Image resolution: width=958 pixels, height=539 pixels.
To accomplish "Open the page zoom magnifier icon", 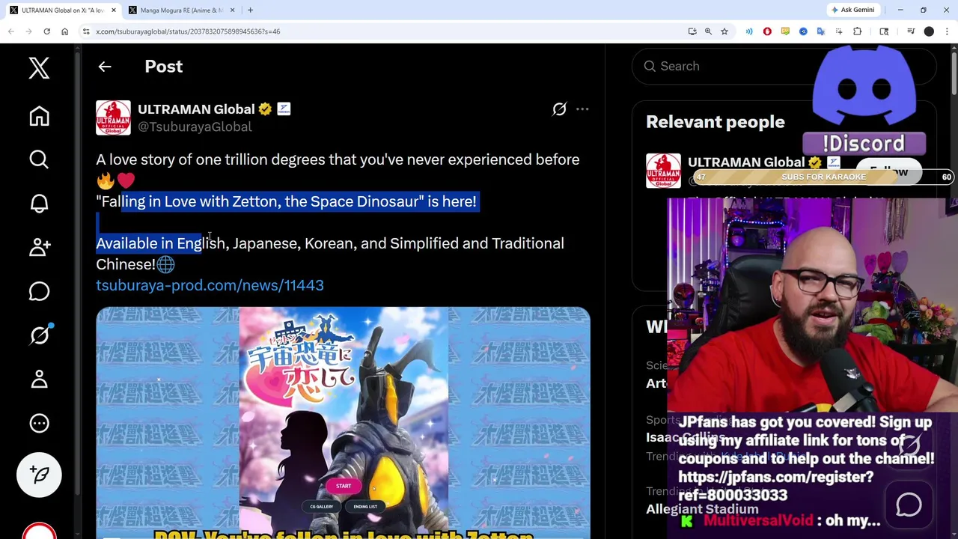I will point(708,31).
